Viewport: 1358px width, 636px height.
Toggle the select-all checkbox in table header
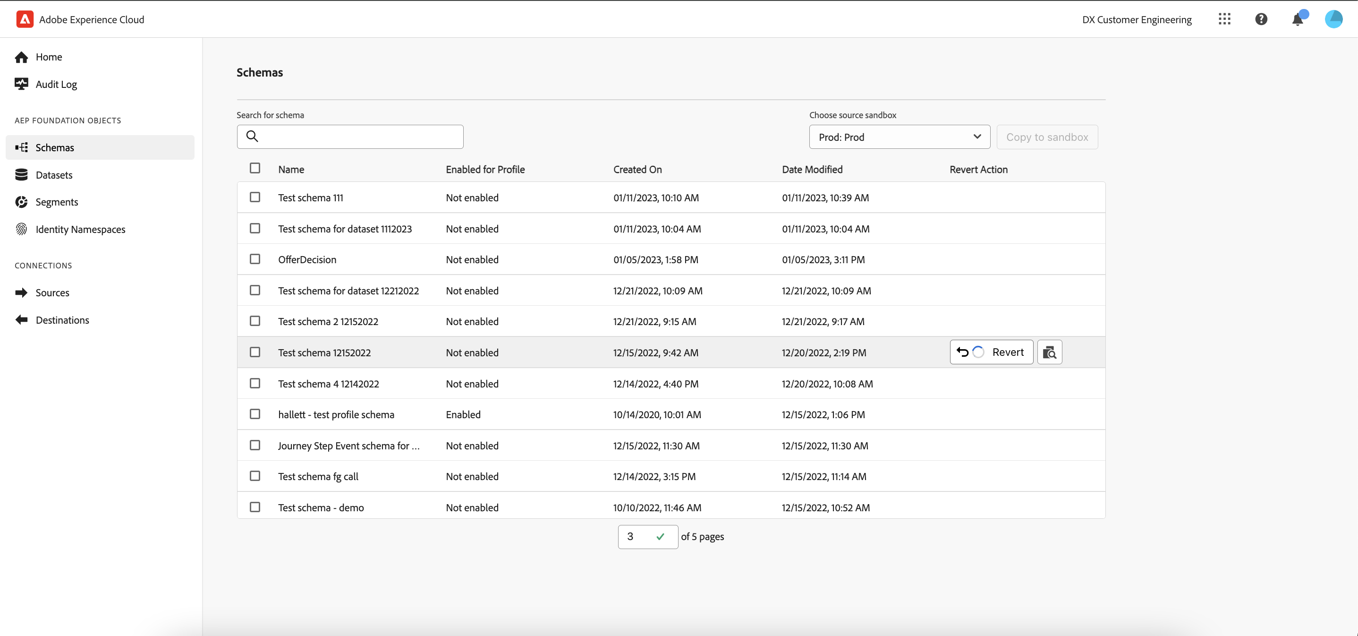tap(255, 168)
